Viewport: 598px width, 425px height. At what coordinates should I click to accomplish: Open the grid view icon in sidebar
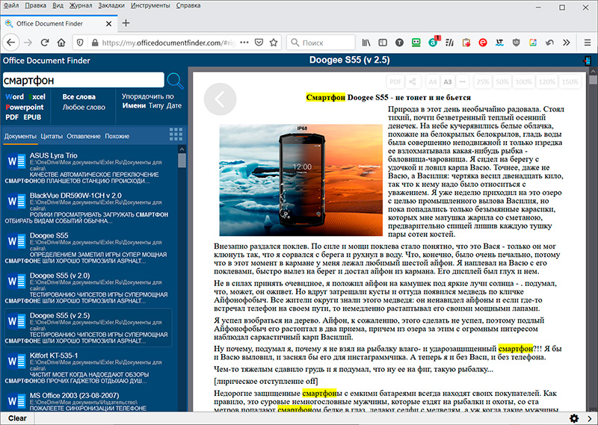click(x=176, y=134)
